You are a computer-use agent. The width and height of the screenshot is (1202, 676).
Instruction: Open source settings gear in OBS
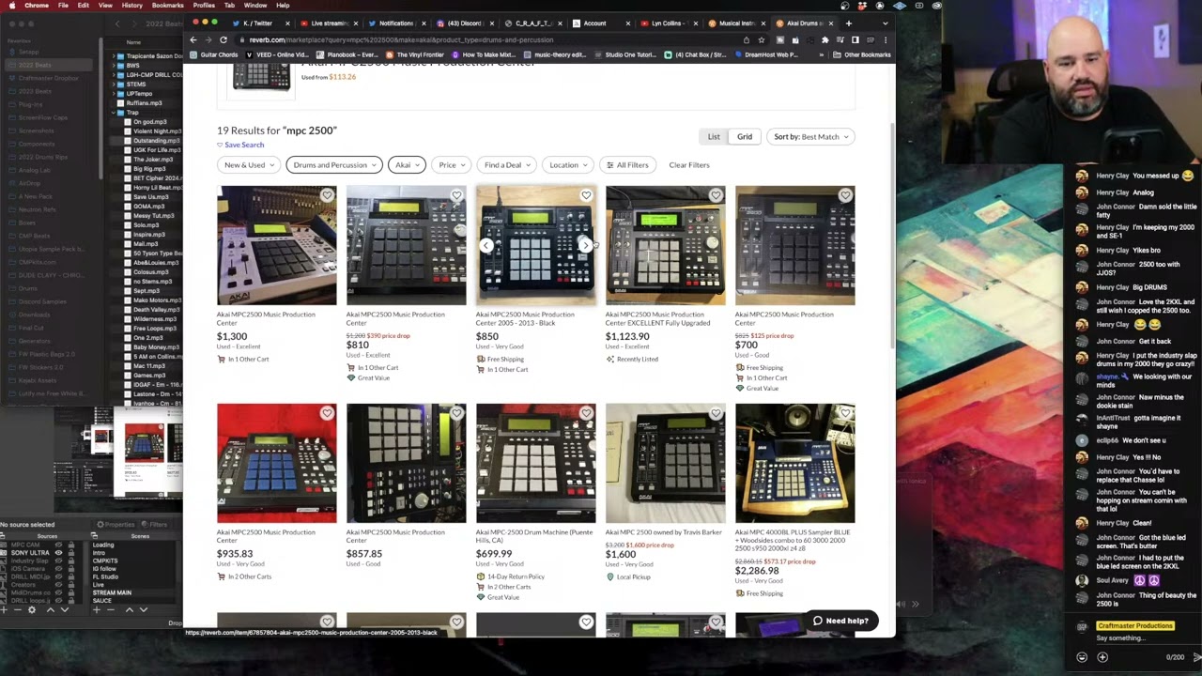click(x=31, y=609)
